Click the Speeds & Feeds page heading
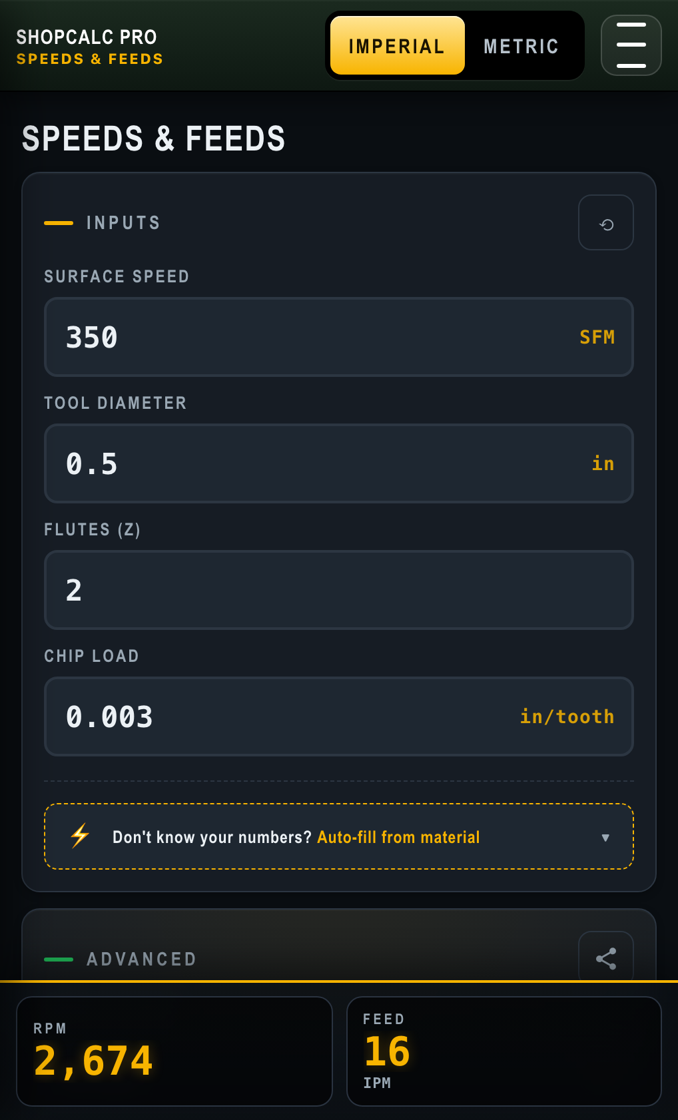 coord(153,139)
